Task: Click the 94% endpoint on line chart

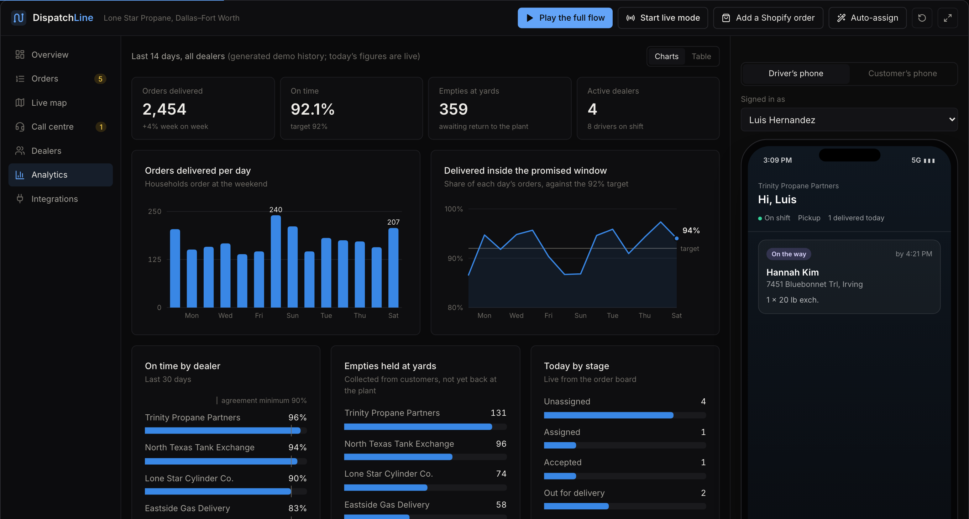Action: click(x=676, y=238)
